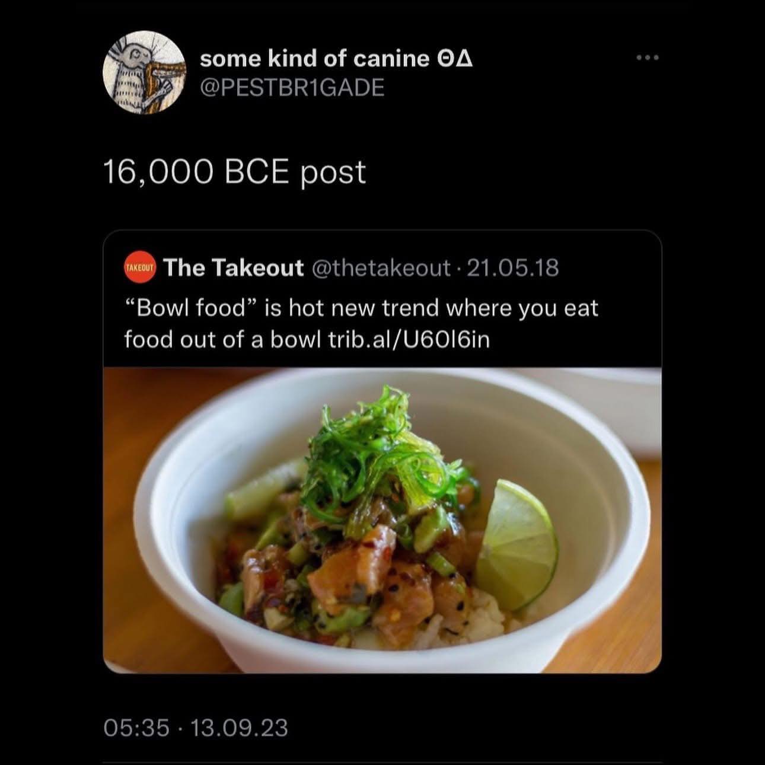This screenshot has width=765, height=765.
Task: Open the trib.al/U60l6in link
Action: [x=409, y=339]
